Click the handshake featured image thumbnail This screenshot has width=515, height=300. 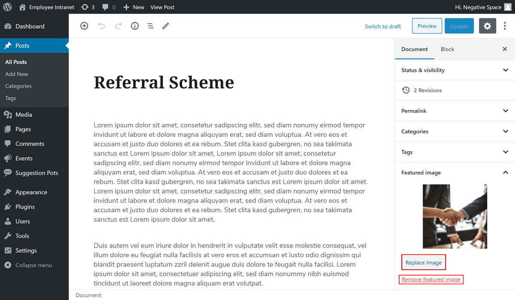click(x=454, y=216)
